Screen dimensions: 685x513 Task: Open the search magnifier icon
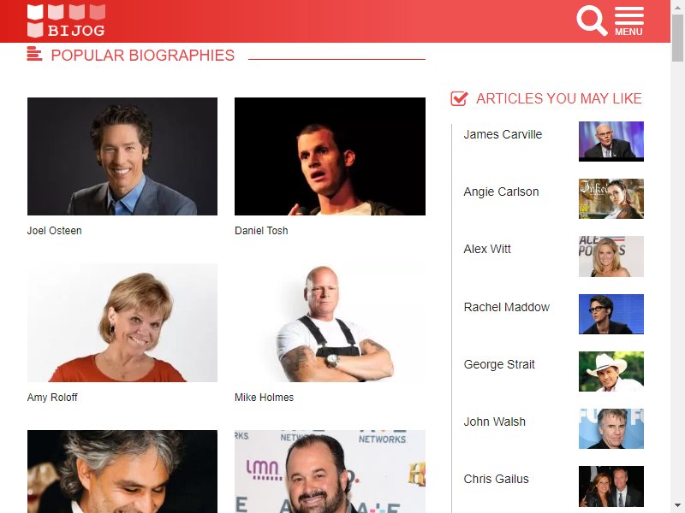coord(592,21)
